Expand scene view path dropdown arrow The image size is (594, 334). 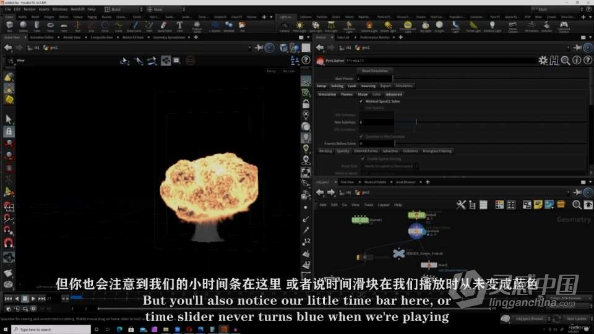[249, 48]
